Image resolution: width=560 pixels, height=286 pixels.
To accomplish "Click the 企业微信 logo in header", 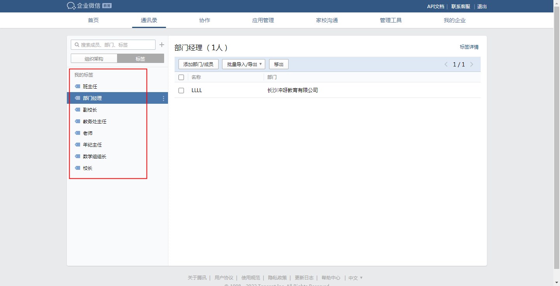I will pos(84,6).
